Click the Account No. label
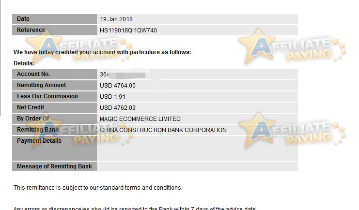This screenshot has height=210, width=359. [33, 74]
